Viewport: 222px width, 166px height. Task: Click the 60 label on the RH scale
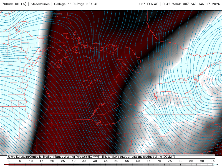pos(138,161)
